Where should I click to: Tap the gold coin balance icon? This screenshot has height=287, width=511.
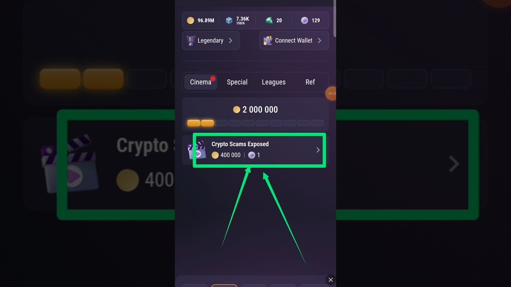click(x=190, y=20)
